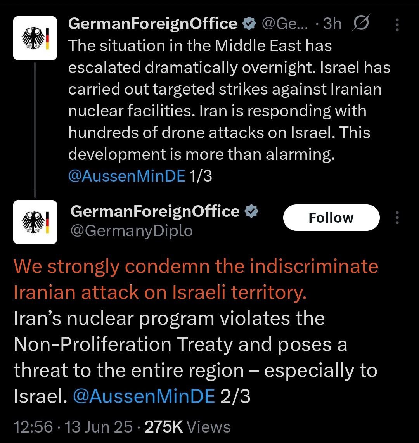Image resolution: width=419 pixels, height=443 pixels.
Task: Follow the GermanForeignOffice account
Action: pyautogui.click(x=331, y=218)
